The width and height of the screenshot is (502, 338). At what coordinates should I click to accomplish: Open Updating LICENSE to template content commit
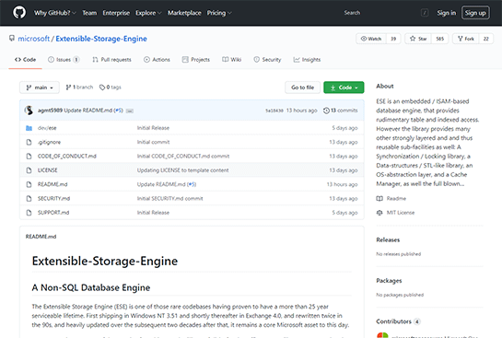coord(182,170)
